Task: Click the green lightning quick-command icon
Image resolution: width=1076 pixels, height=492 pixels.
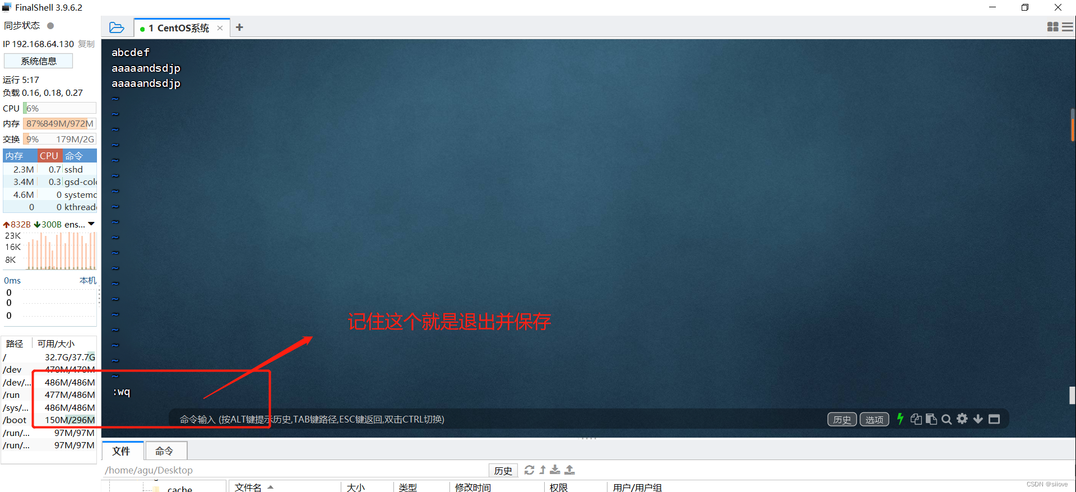Action: coord(900,419)
